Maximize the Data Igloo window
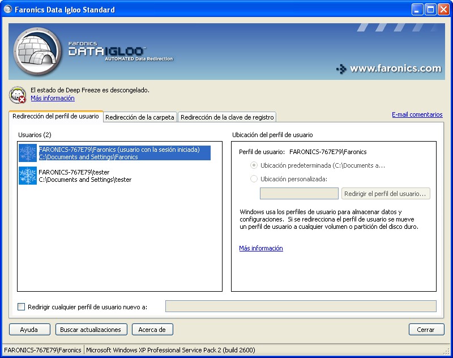This screenshot has width=453, height=358. tap(430, 10)
